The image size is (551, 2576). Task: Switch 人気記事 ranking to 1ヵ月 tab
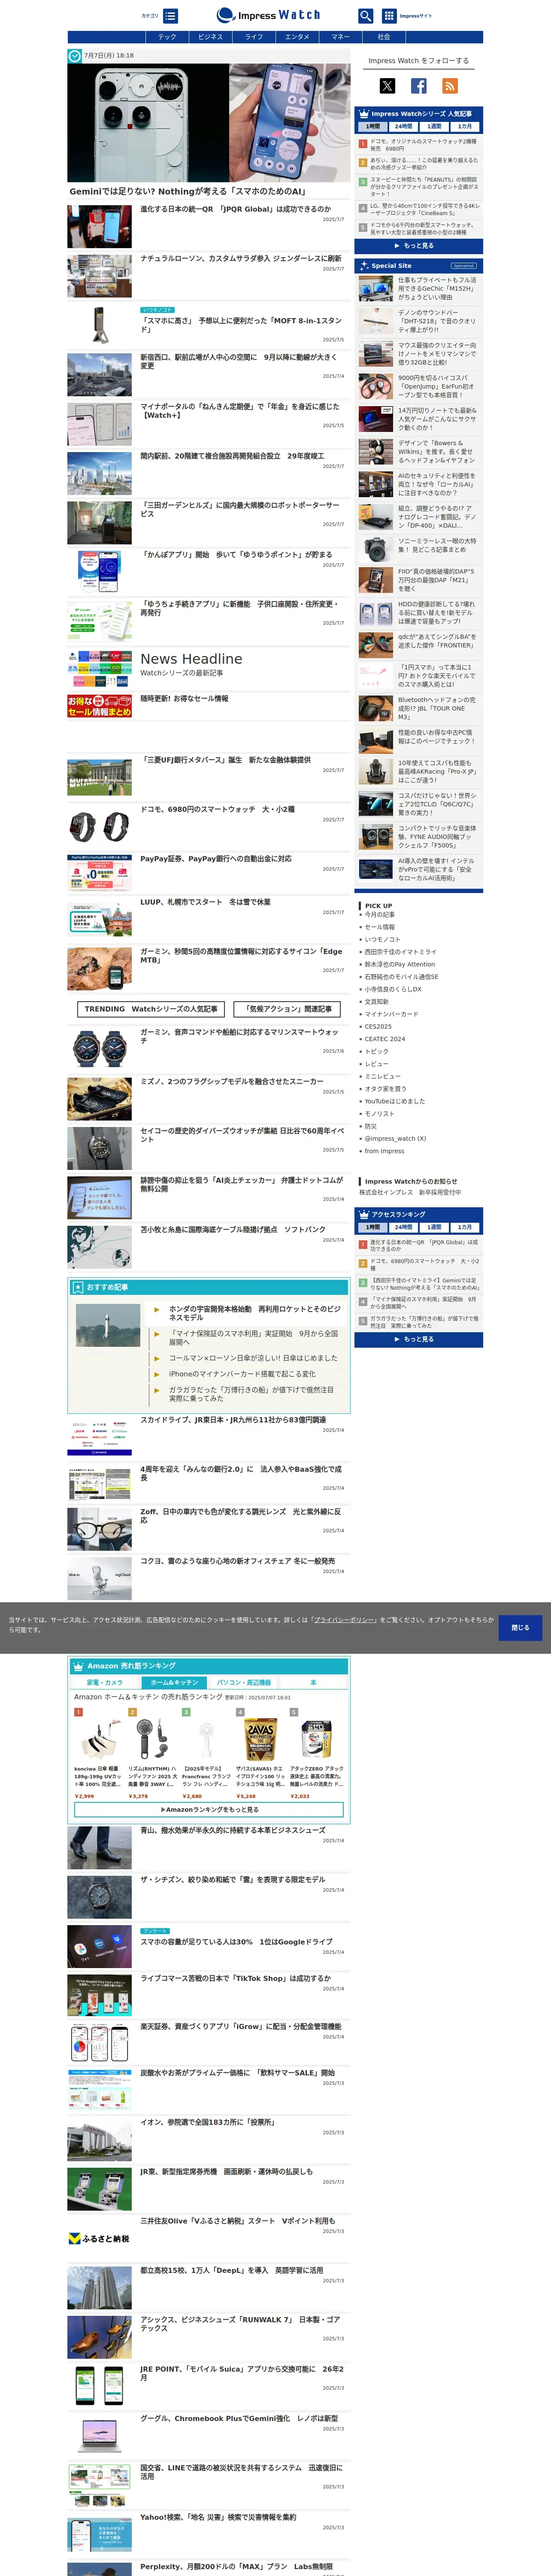pyautogui.click(x=465, y=127)
